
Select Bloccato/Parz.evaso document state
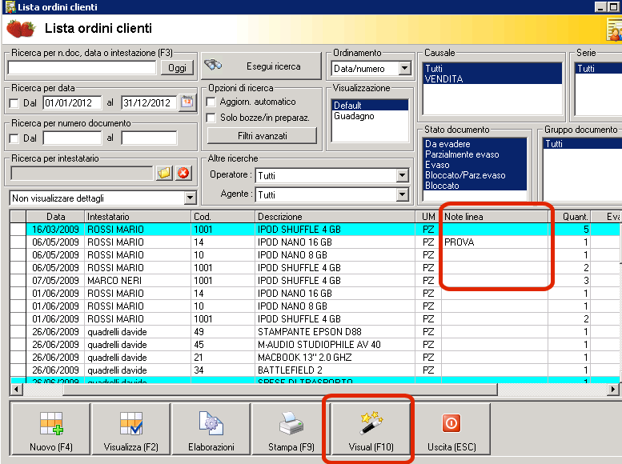click(x=476, y=175)
